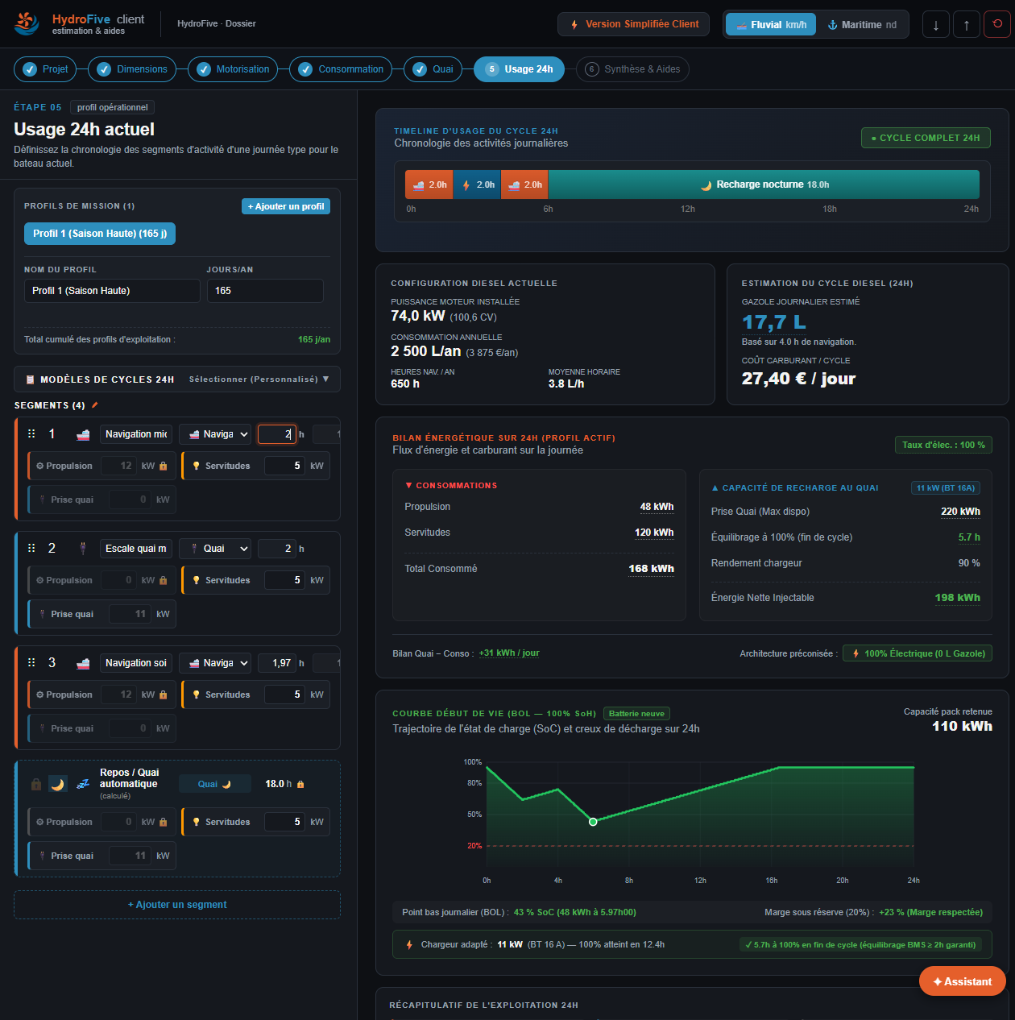The width and height of the screenshot is (1015, 1020).
Task: Go to the Motorisation step
Action: tap(233, 69)
